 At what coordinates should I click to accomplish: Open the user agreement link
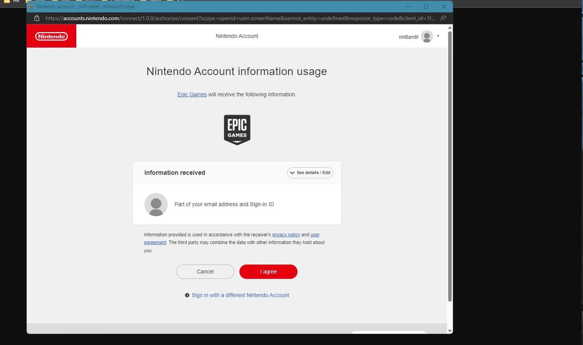315,235
